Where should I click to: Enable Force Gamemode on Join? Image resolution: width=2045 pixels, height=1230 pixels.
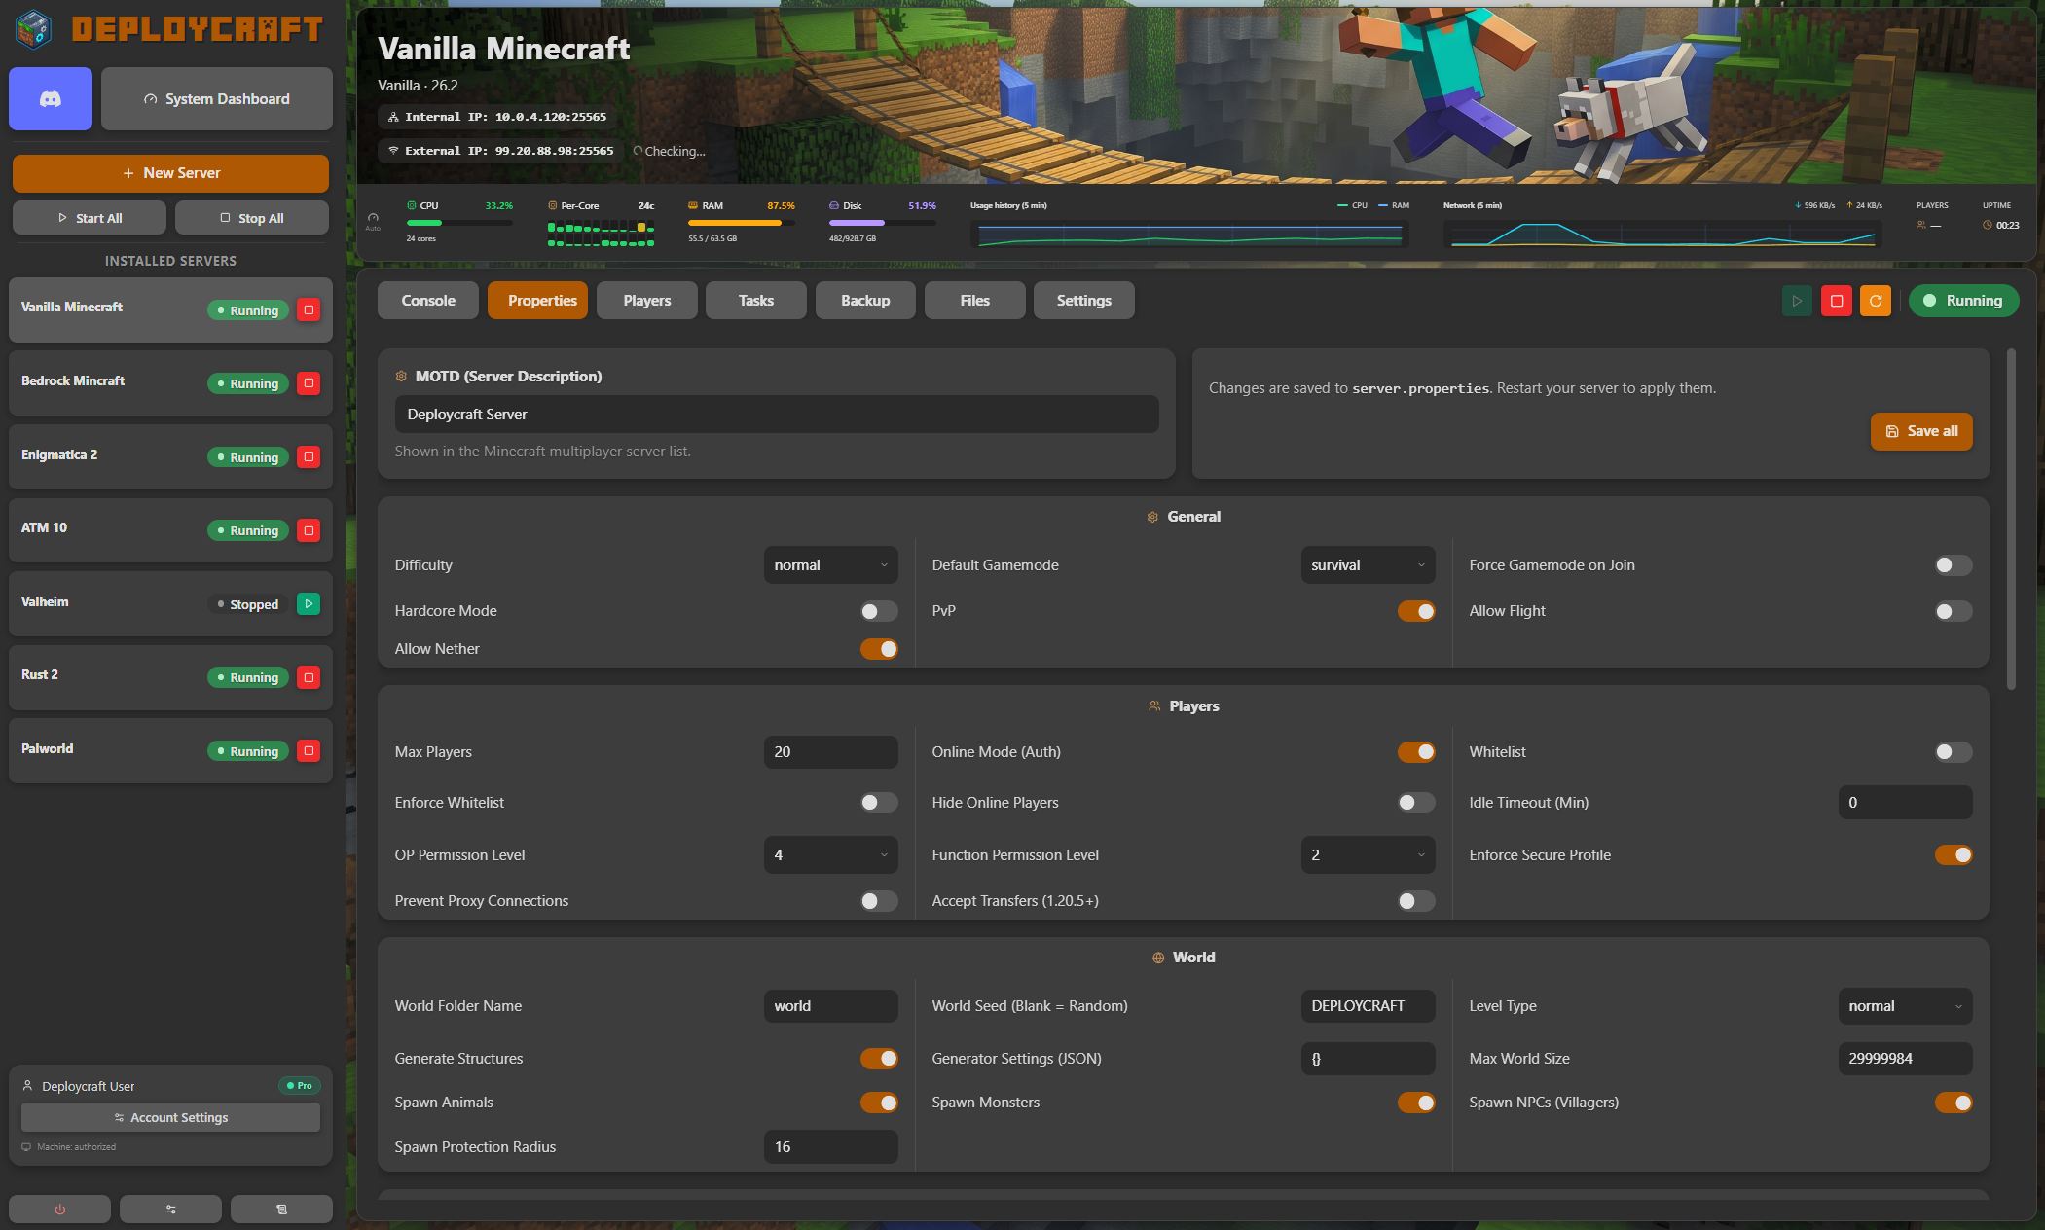1954,565
